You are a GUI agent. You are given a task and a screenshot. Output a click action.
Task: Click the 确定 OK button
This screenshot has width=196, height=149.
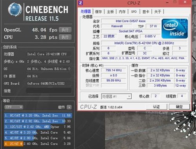(179, 107)
